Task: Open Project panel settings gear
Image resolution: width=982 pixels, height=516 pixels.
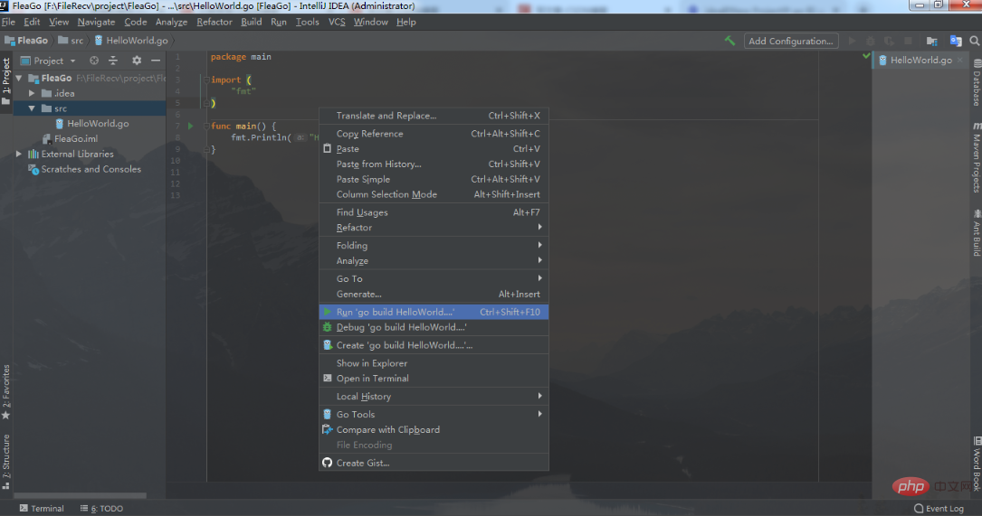Action: click(137, 61)
